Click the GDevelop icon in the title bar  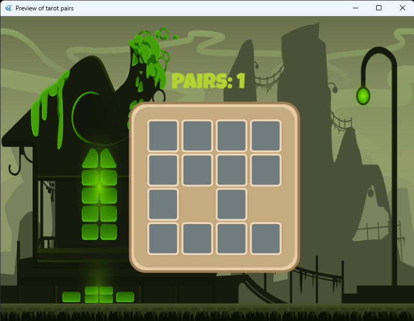pyautogui.click(x=9, y=8)
